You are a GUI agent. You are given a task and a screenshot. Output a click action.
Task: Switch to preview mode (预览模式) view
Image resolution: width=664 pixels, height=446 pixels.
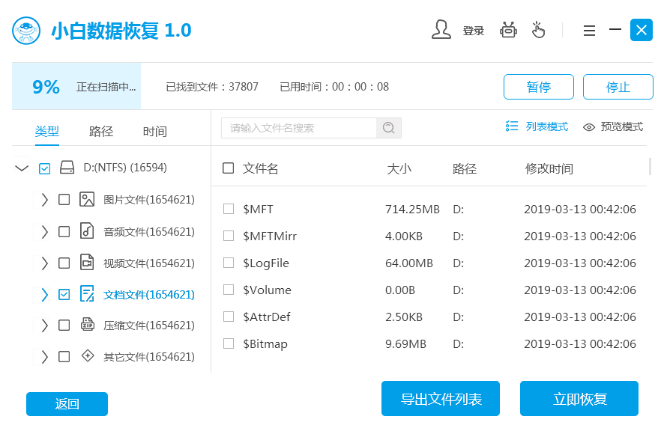click(x=612, y=126)
